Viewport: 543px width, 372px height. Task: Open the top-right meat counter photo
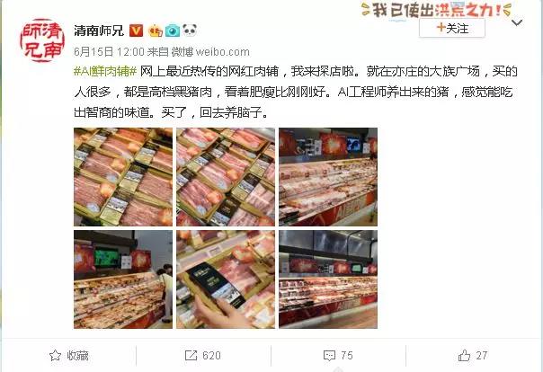tap(328, 177)
